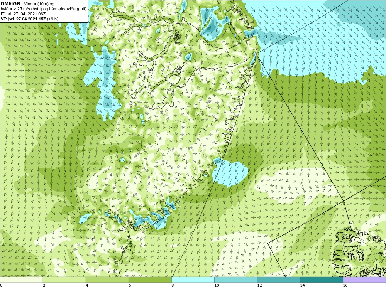Click the legend label '0'
This screenshot has width=386, height=288.
(1, 285)
